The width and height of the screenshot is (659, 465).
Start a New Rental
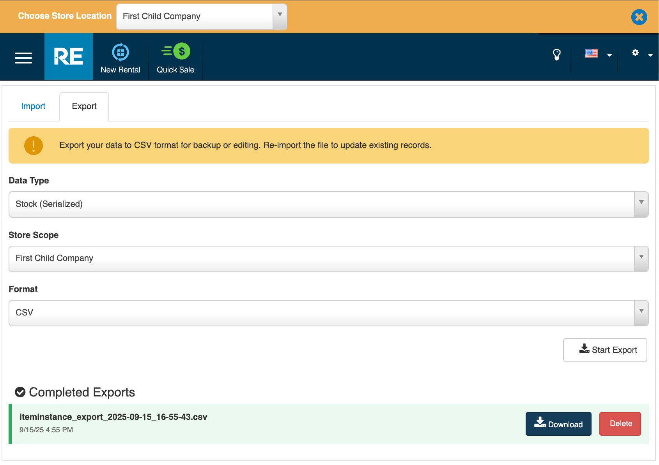pos(120,58)
